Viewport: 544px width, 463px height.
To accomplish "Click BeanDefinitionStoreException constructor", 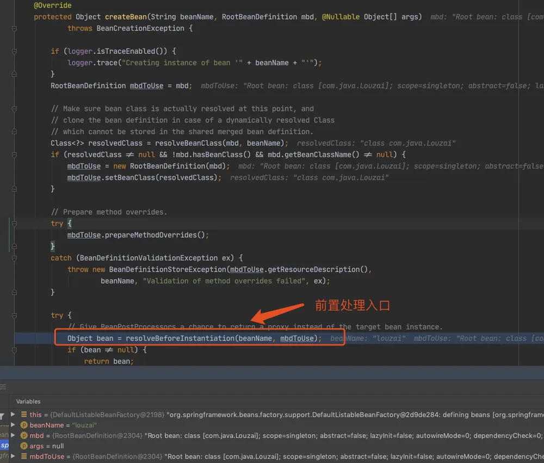I will [168, 270].
